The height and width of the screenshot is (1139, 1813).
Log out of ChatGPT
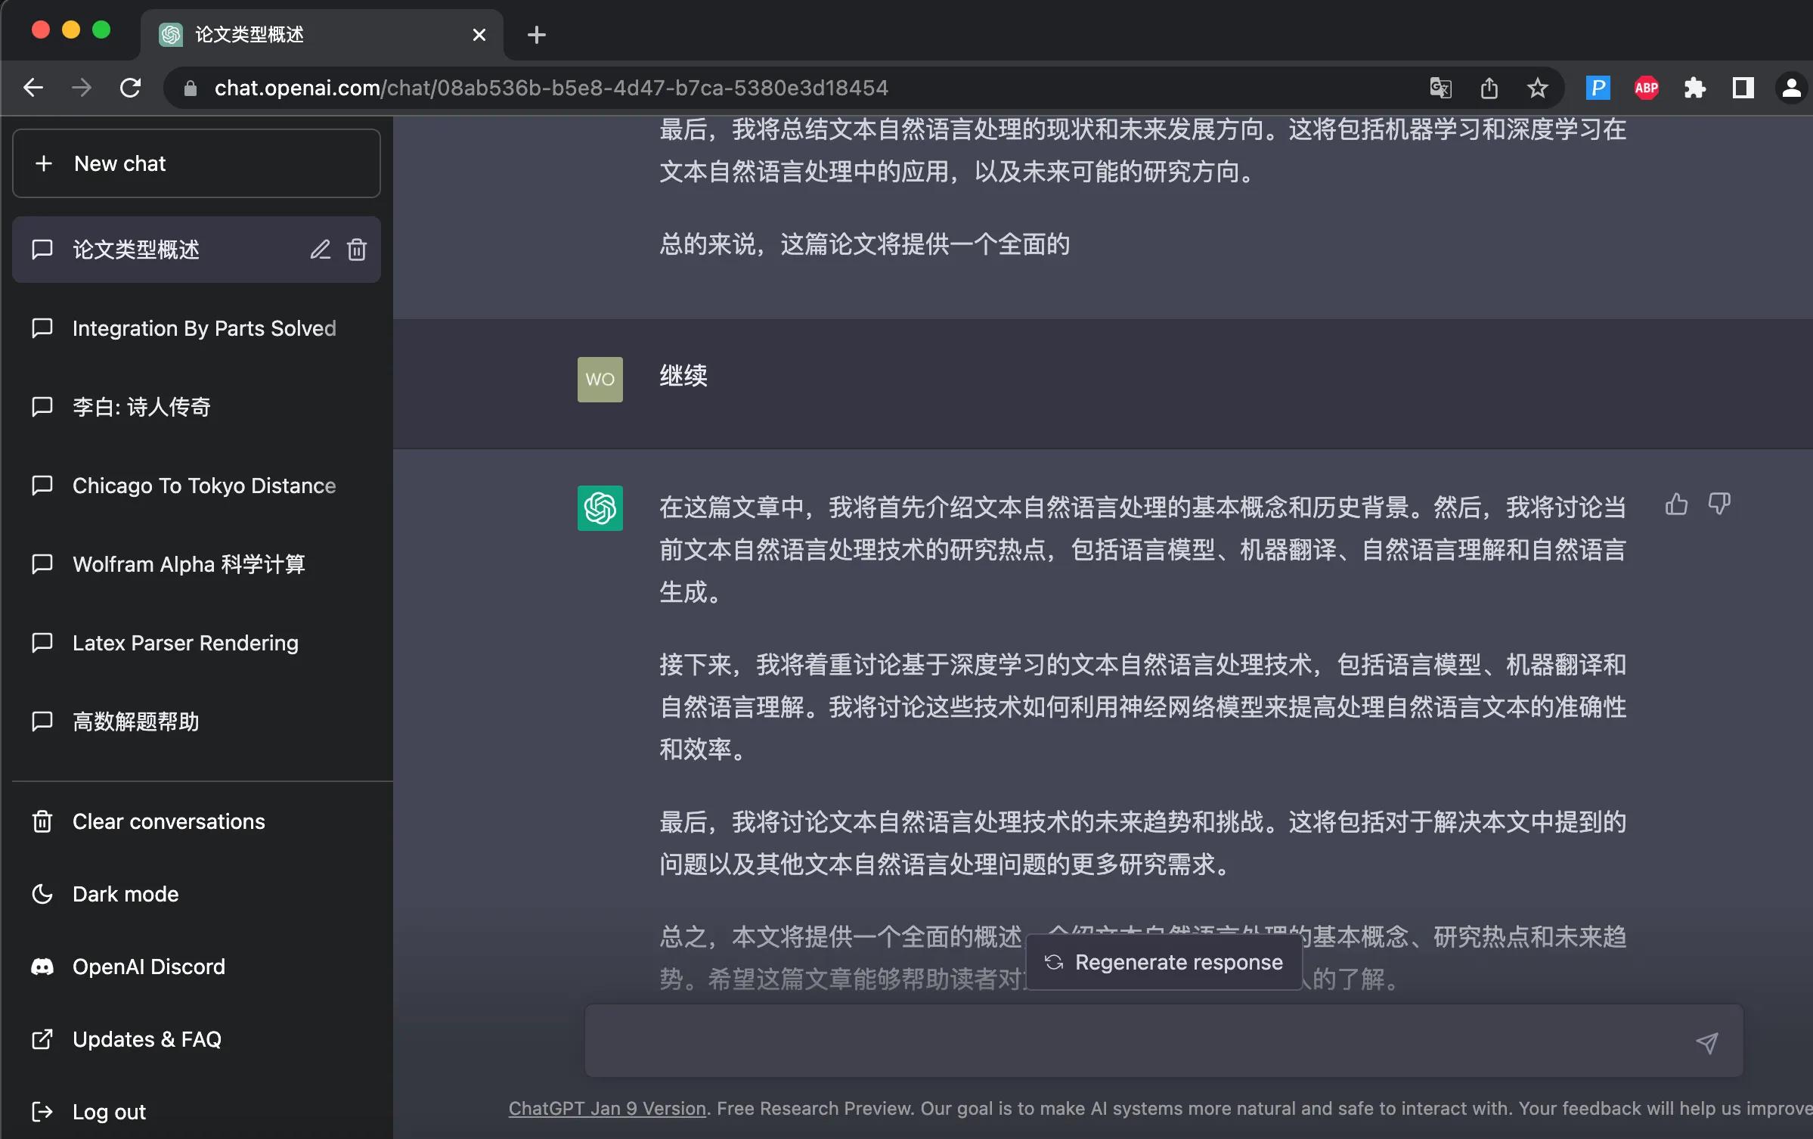(x=110, y=1111)
